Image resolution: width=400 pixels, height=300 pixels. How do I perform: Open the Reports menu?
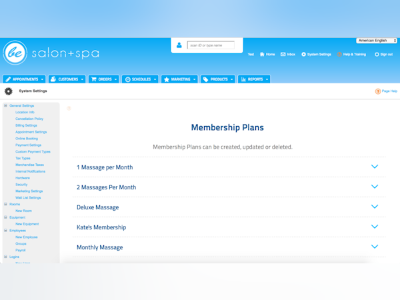click(254, 79)
